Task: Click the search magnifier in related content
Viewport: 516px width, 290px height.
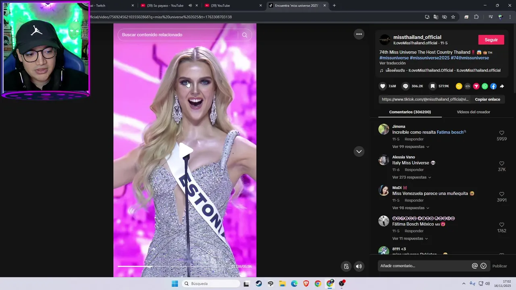Action: [x=245, y=35]
